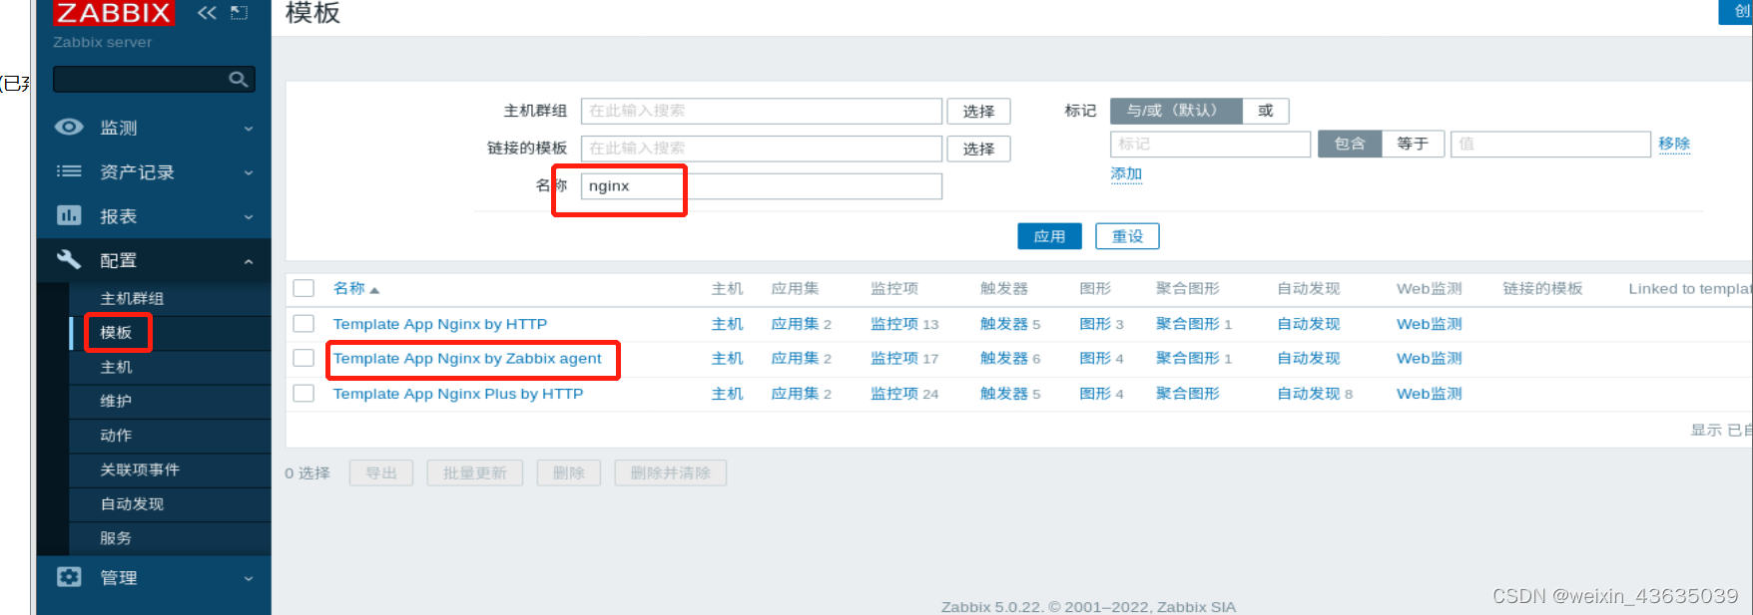Check Template App Nginx Plus by HTTP row

click(303, 394)
